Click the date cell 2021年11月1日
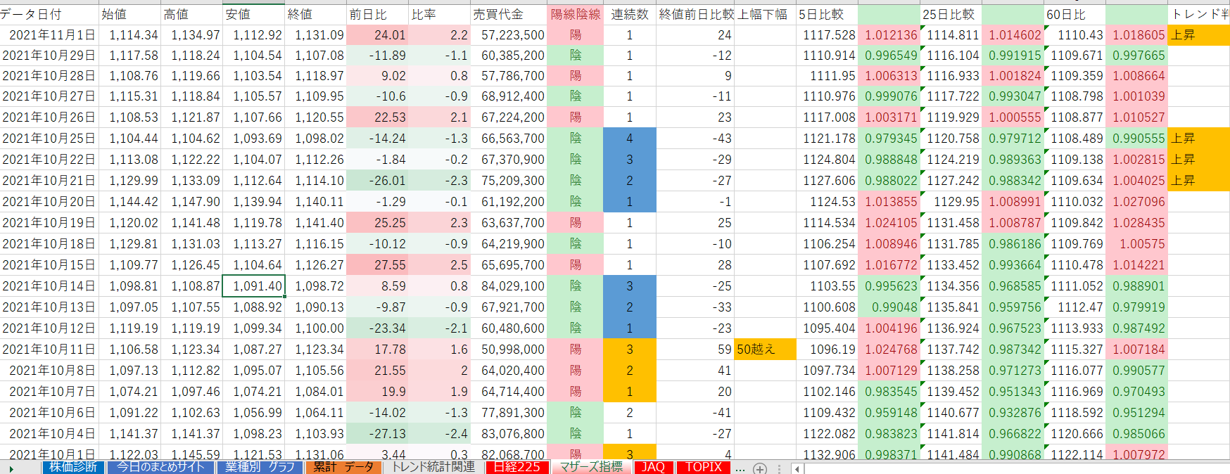 49,35
